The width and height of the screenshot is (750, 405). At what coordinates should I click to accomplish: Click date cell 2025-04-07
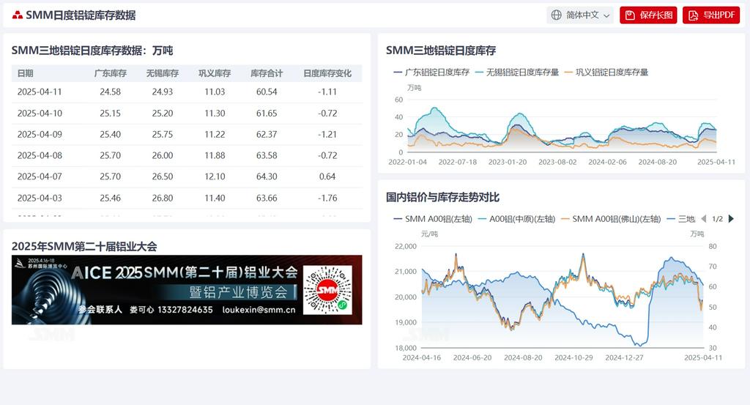[40, 177]
